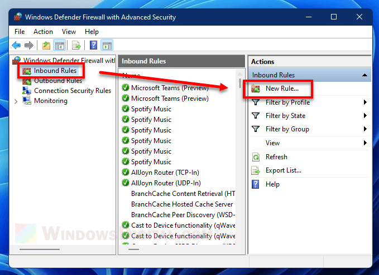The height and width of the screenshot is (275, 379).
Task: Select Windows Defender Firewall root node
Action: (69, 60)
